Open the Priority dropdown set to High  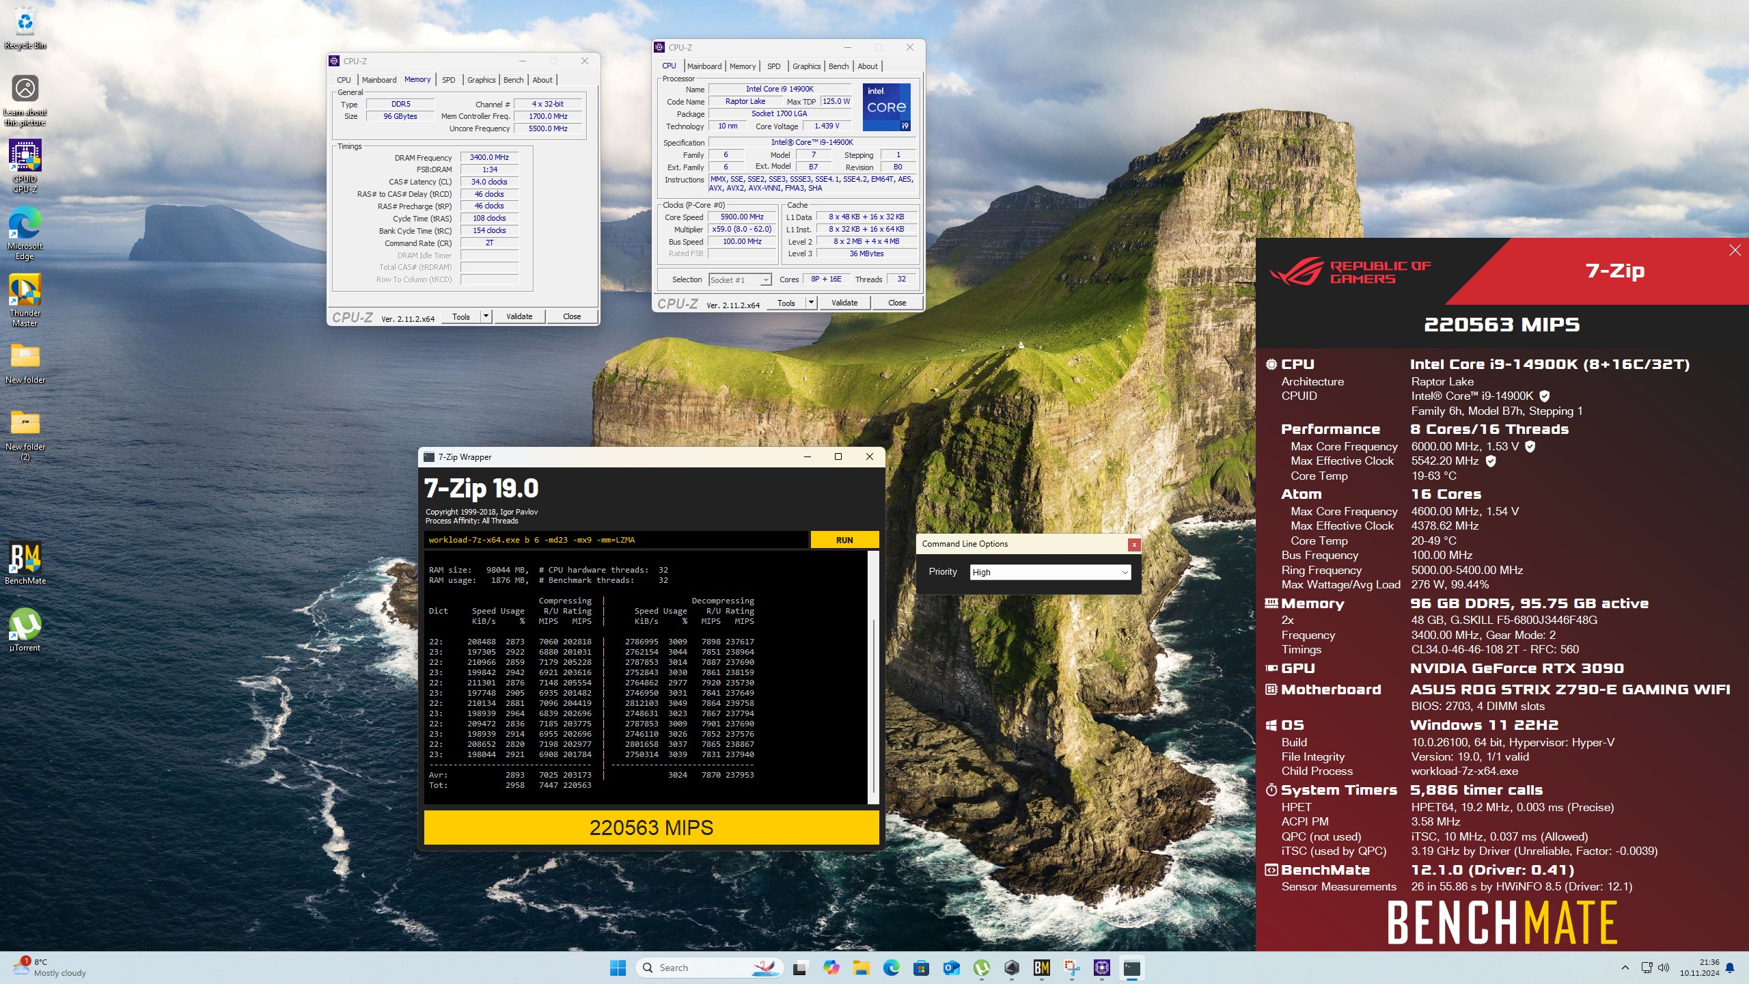(x=1050, y=572)
